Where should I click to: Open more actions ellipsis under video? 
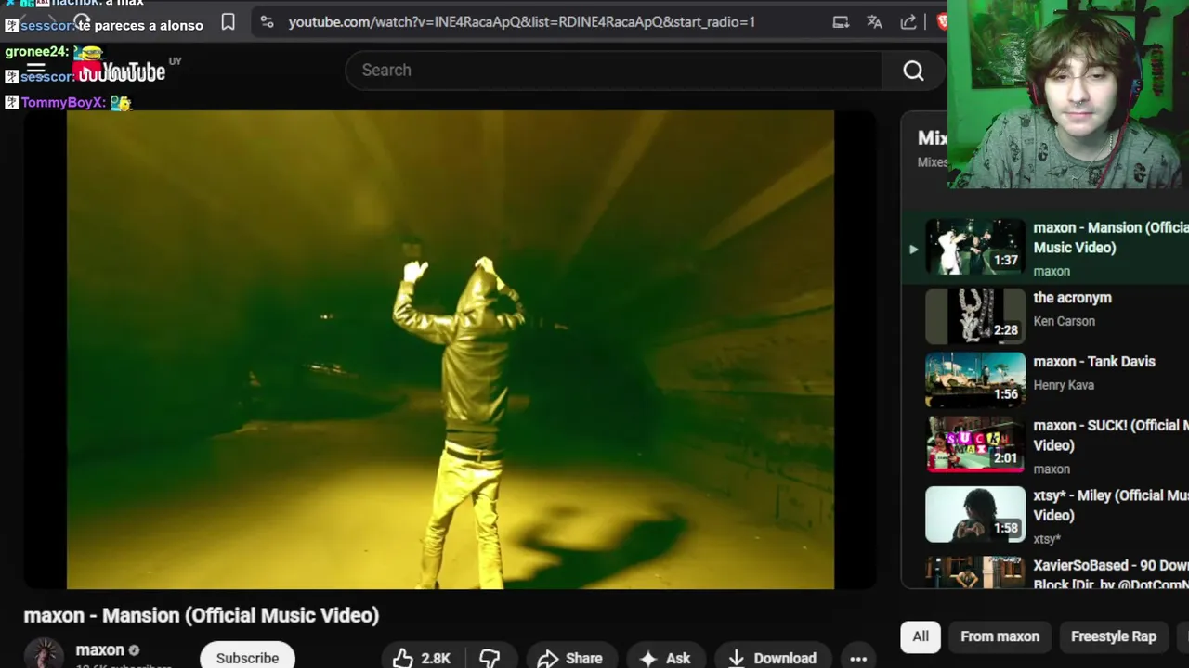click(858, 658)
